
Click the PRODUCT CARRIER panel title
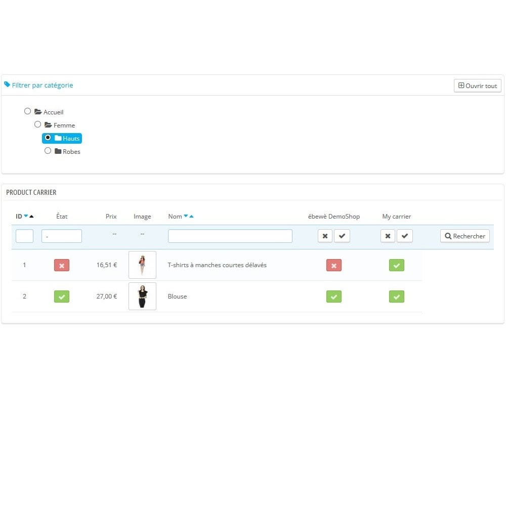[31, 192]
